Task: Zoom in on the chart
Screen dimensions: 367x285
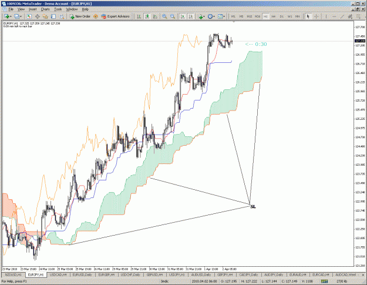Action: click(x=164, y=16)
